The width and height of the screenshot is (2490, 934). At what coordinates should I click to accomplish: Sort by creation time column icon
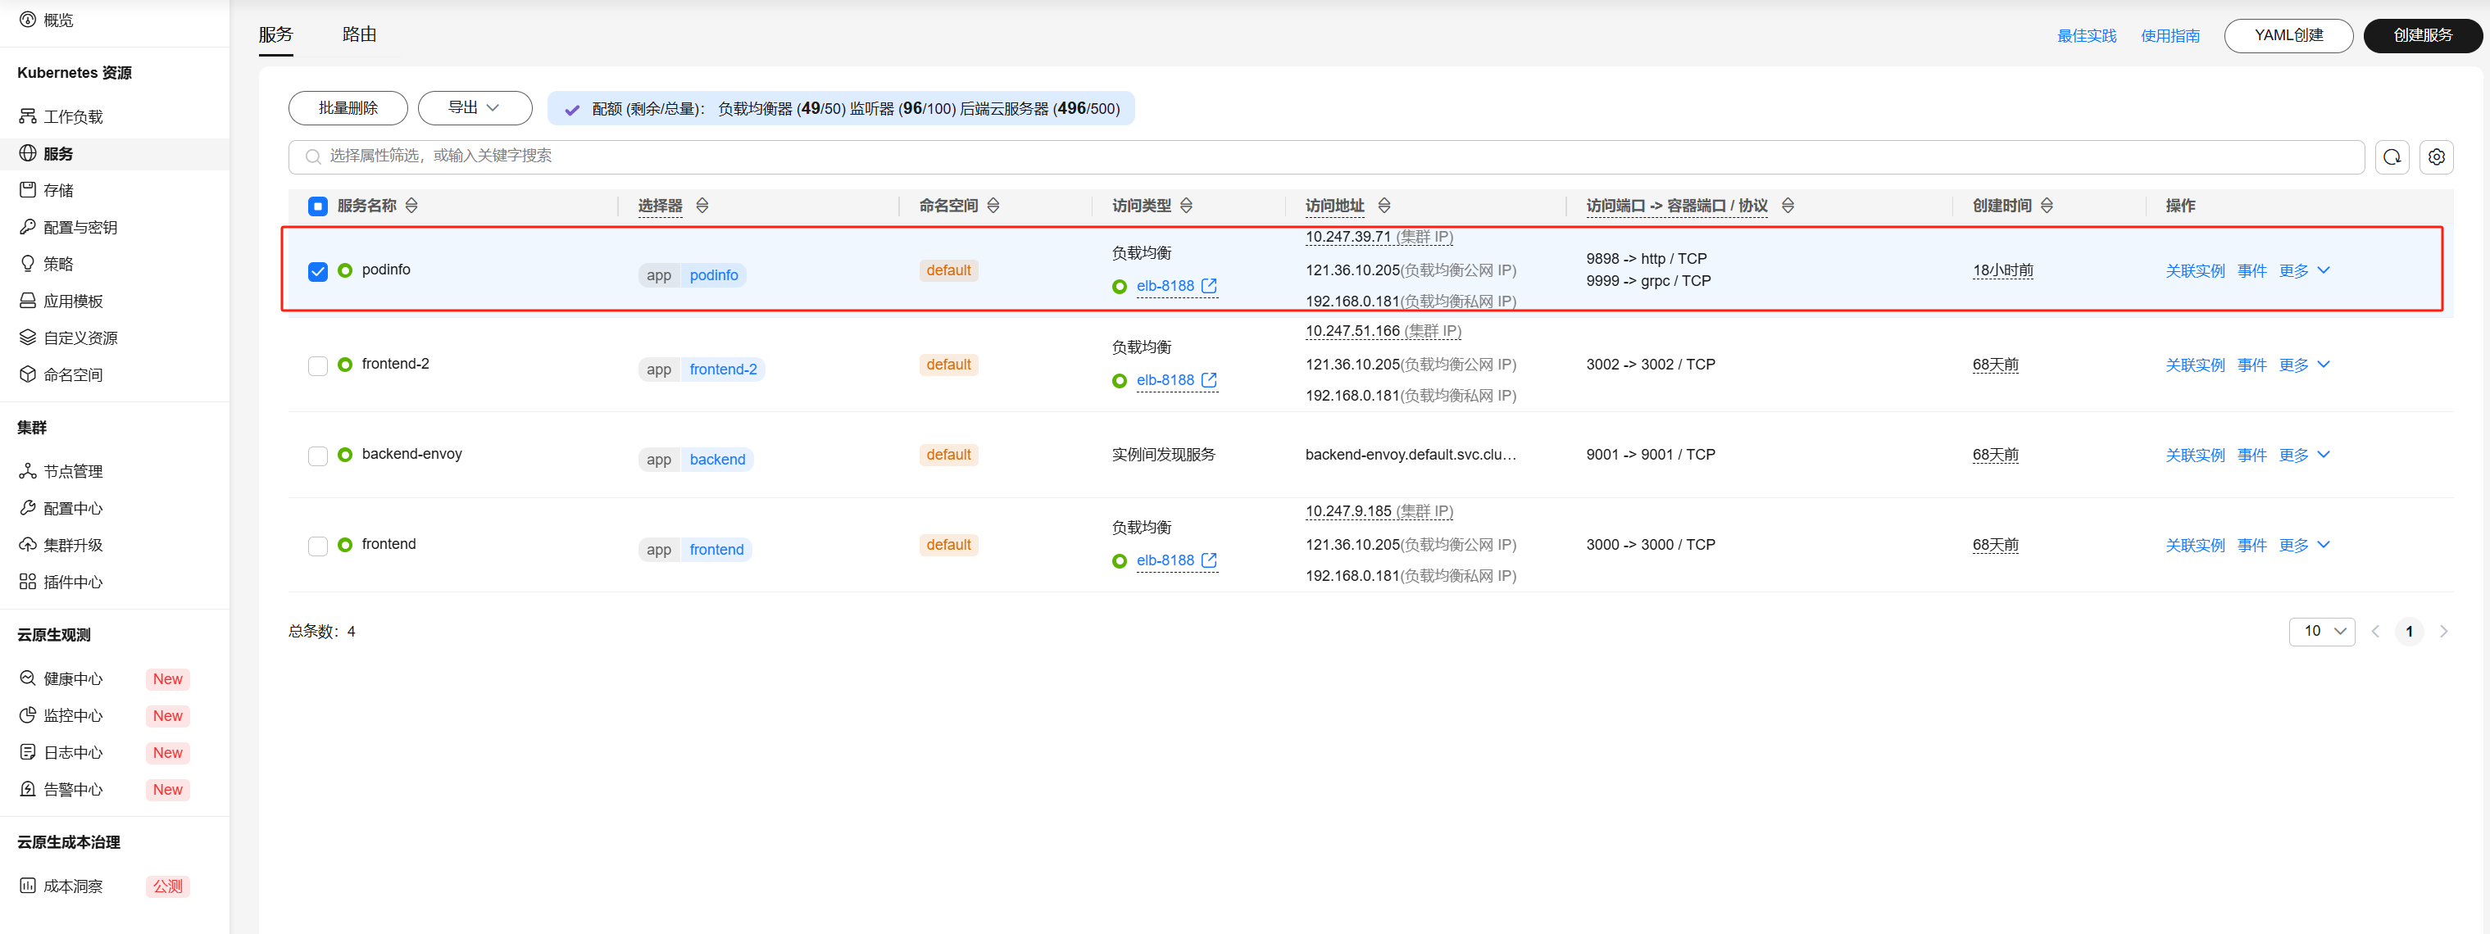2047,206
